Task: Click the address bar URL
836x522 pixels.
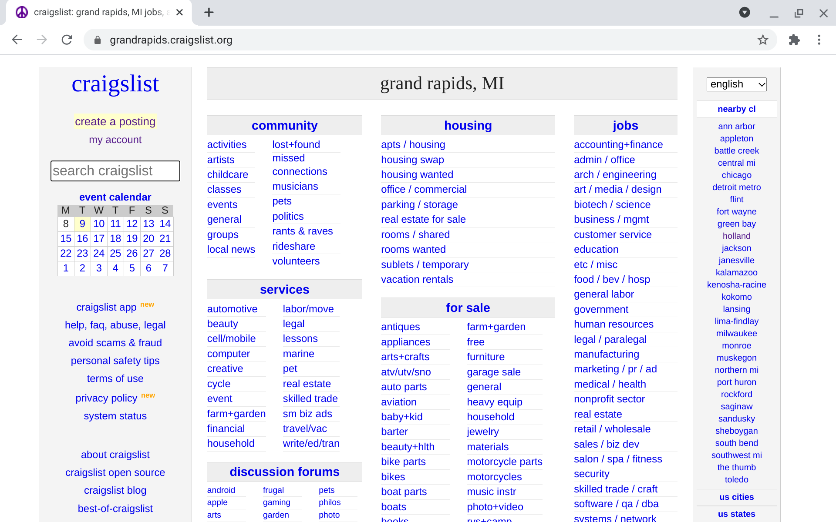Action: click(x=171, y=40)
